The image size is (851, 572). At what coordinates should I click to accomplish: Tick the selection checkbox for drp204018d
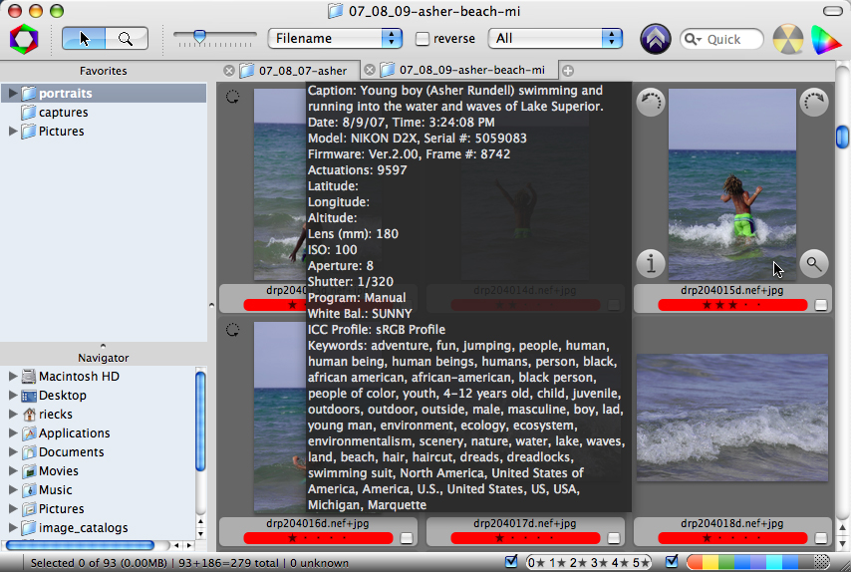pyautogui.click(x=821, y=538)
